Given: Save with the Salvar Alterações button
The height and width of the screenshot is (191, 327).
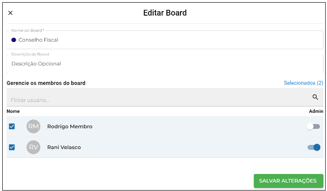Looking at the screenshot, I should (x=288, y=181).
